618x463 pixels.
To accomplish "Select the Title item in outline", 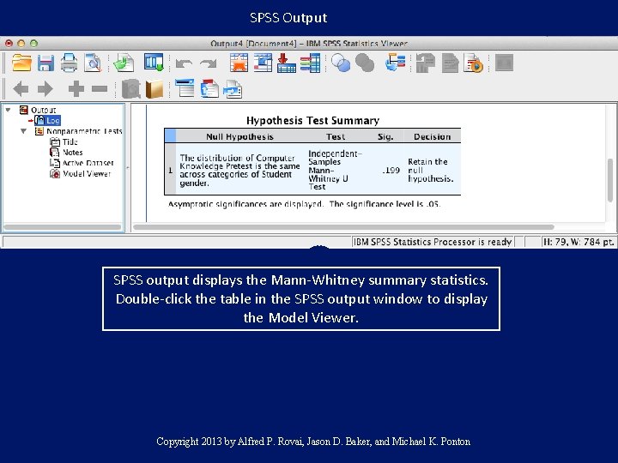I will (70, 141).
